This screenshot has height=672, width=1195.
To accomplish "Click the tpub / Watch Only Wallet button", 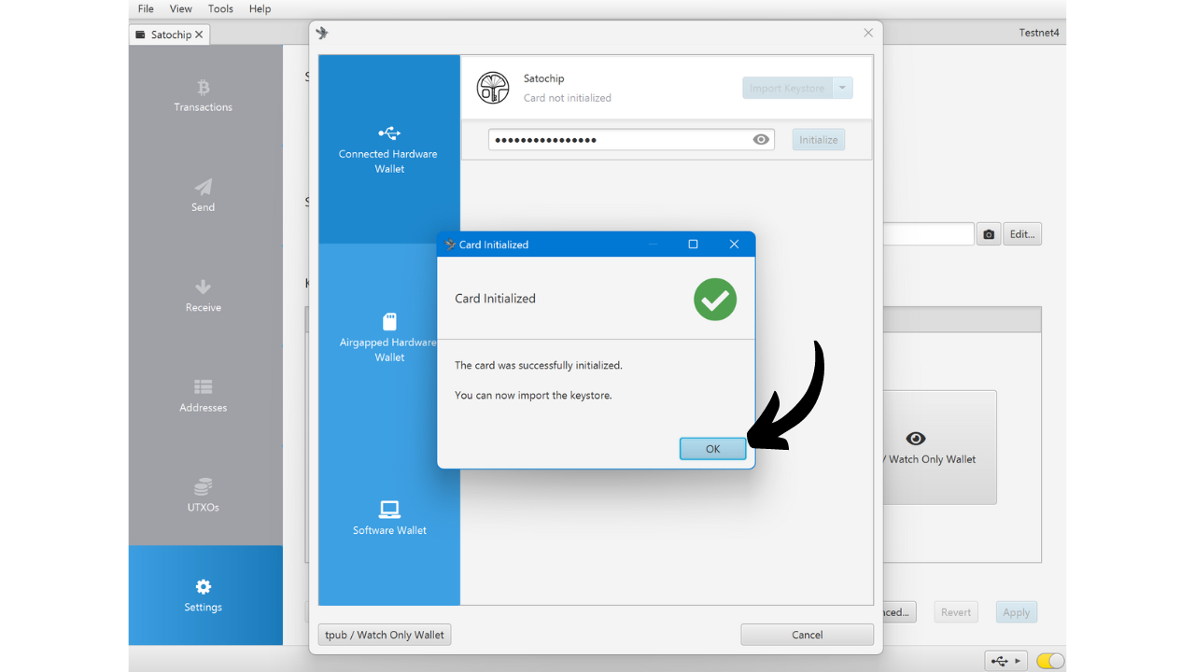I will [385, 635].
